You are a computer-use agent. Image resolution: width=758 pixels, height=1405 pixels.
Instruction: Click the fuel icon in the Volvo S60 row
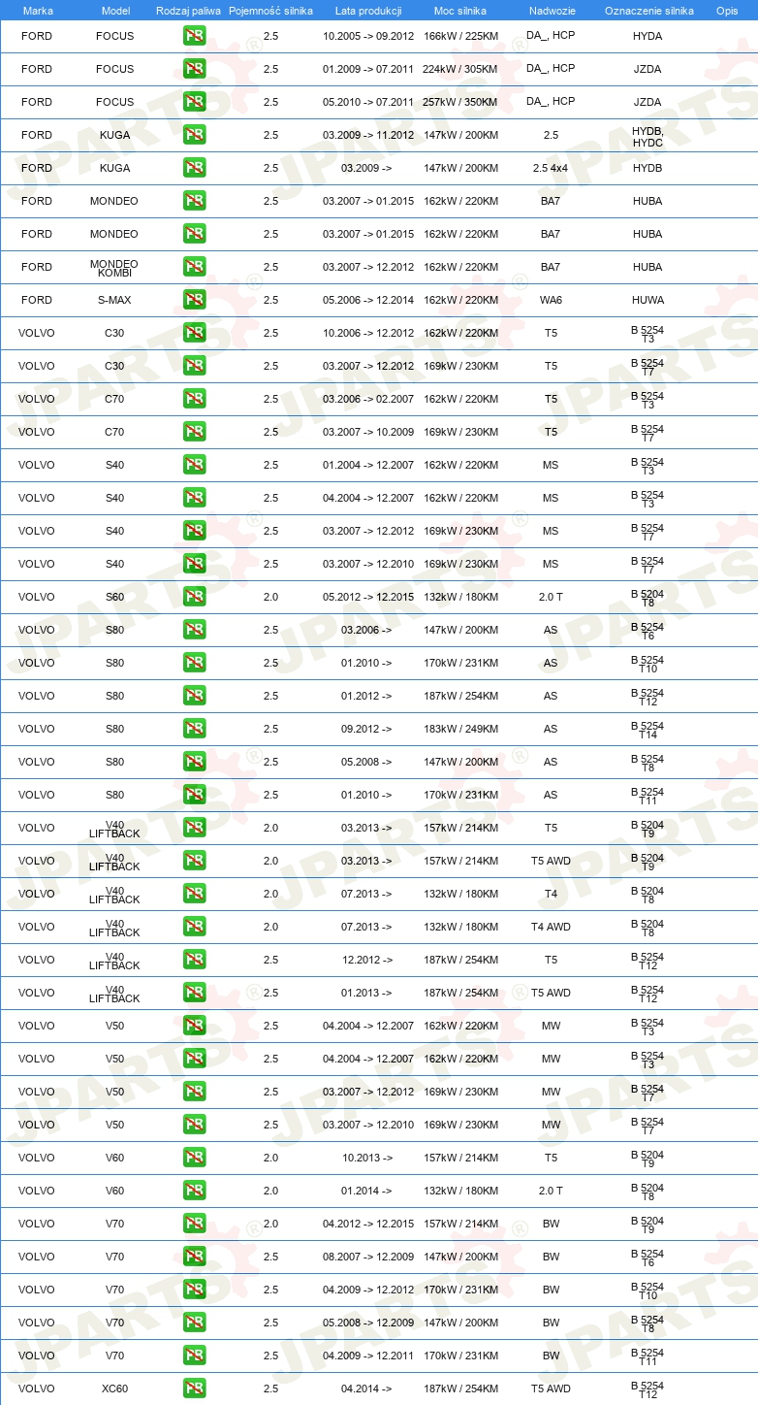[x=194, y=597]
